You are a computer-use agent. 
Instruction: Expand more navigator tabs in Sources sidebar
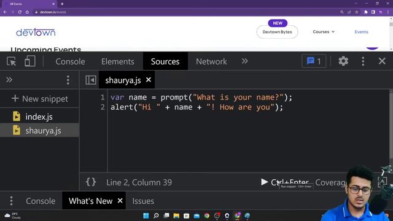(x=9, y=80)
